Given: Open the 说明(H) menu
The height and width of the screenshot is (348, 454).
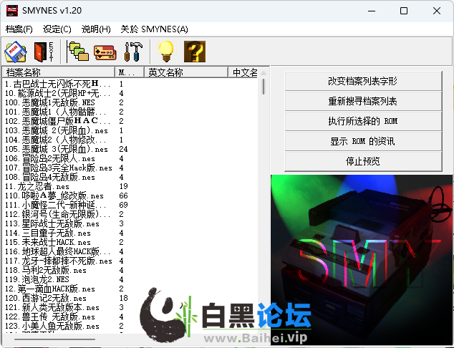Looking at the screenshot, I should point(96,29).
